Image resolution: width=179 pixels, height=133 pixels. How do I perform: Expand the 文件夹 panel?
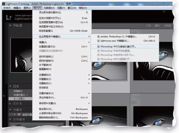point(11,103)
